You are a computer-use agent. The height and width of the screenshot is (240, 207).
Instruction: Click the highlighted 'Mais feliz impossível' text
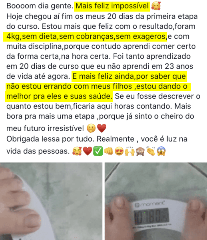tap(112, 6)
